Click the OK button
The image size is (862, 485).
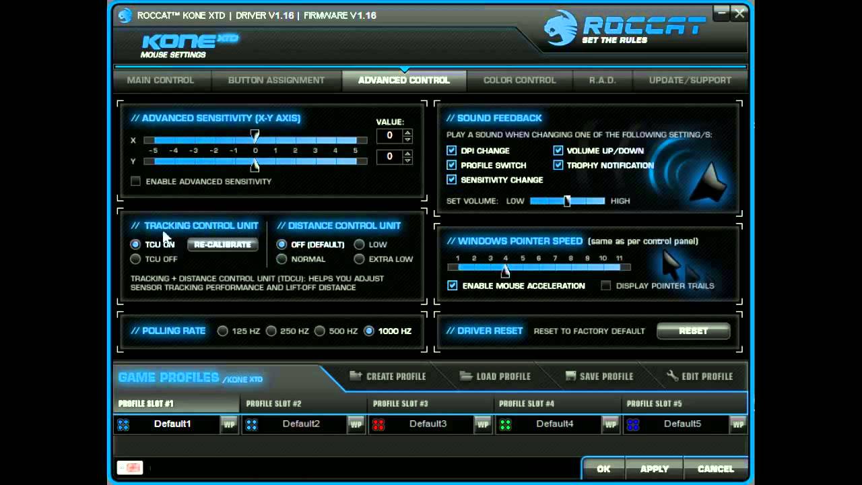coord(603,469)
